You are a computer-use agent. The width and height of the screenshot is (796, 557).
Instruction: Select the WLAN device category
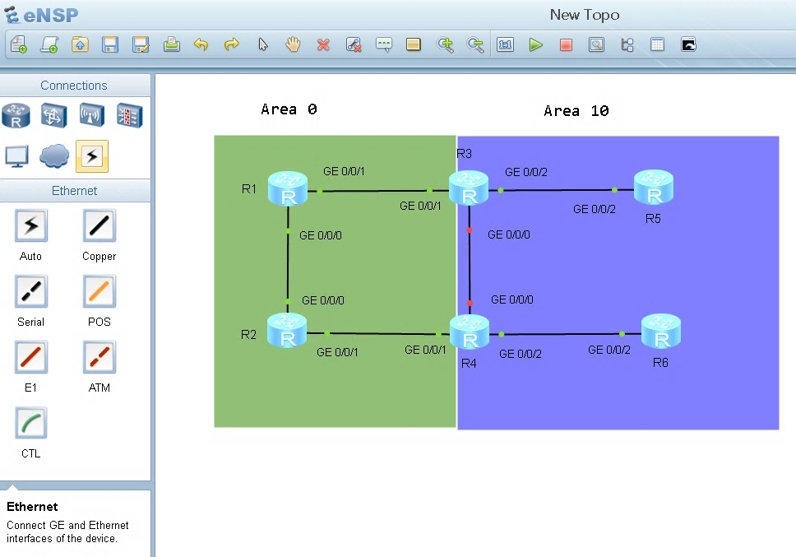tap(92, 115)
